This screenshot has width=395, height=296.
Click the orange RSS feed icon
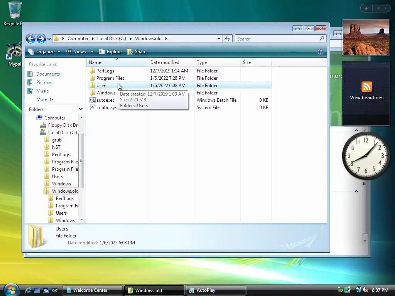(366, 87)
